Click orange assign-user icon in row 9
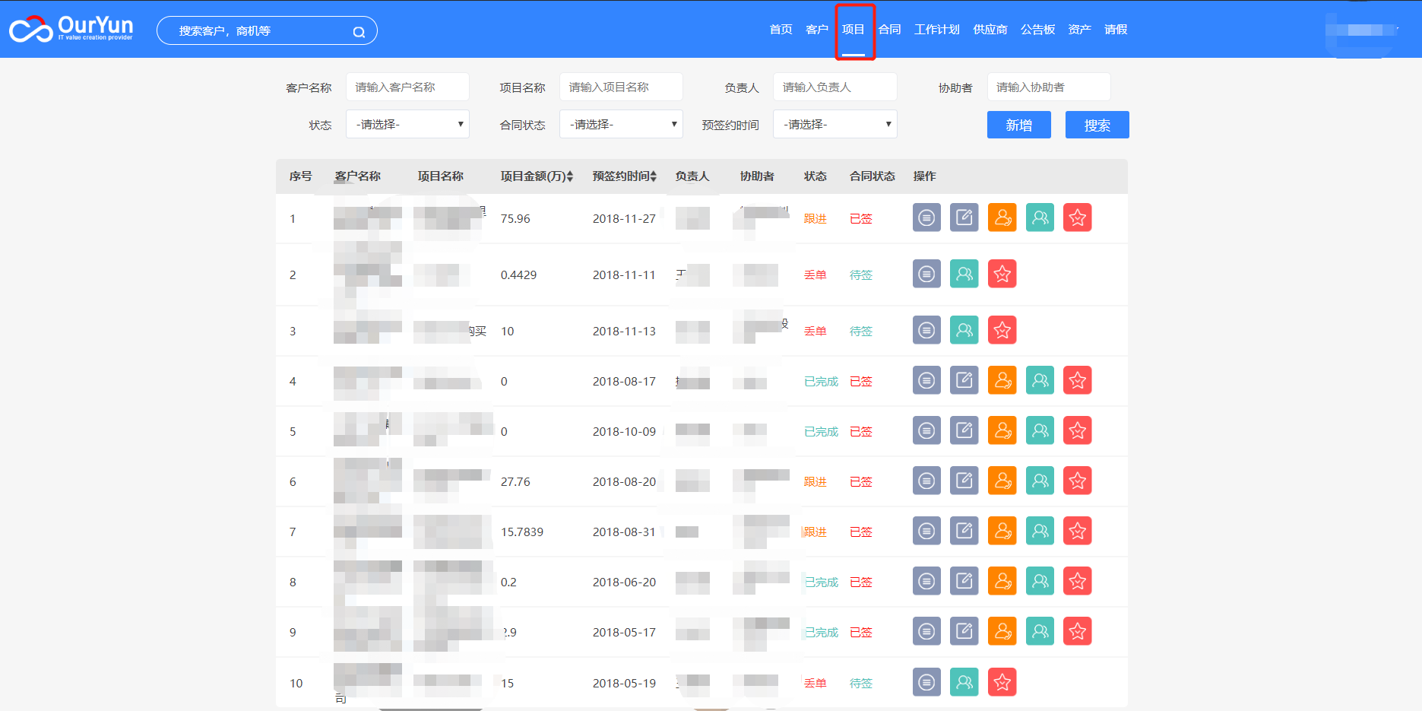 pyautogui.click(x=1002, y=631)
